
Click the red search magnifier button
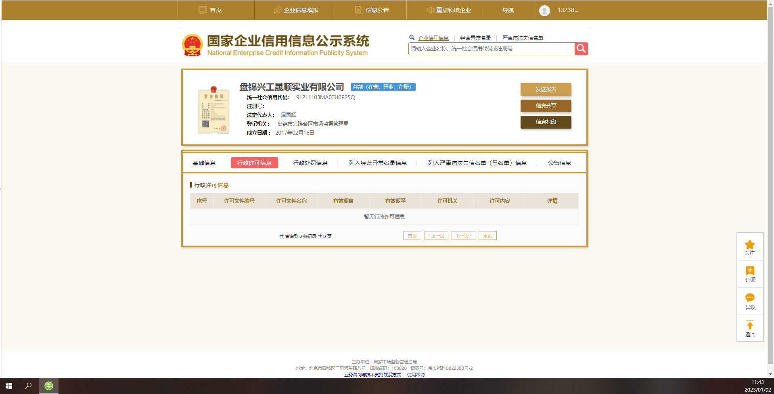click(x=581, y=49)
